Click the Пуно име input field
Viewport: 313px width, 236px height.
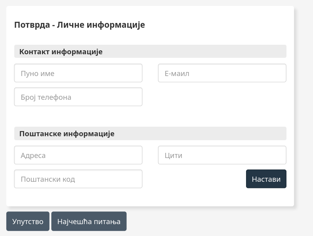tap(78, 73)
